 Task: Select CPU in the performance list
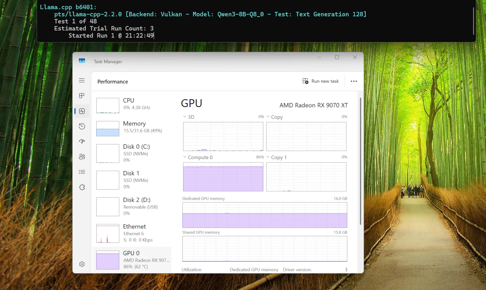[132, 104]
